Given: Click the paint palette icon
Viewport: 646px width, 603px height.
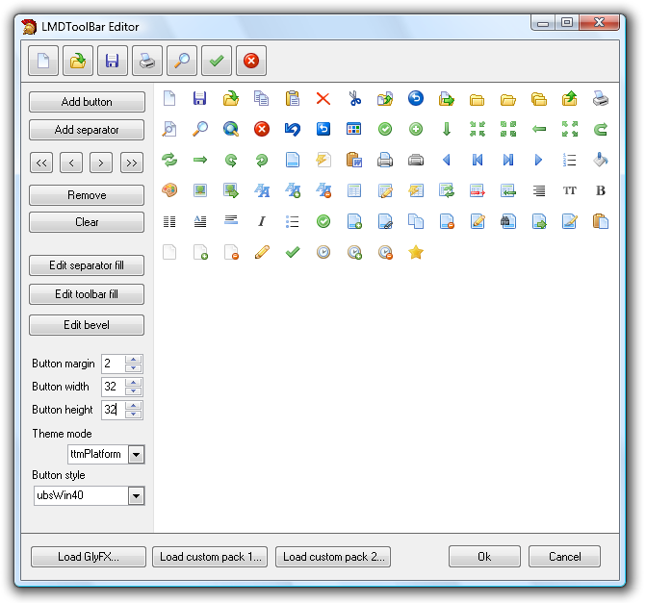Looking at the screenshot, I should click(169, 190).
